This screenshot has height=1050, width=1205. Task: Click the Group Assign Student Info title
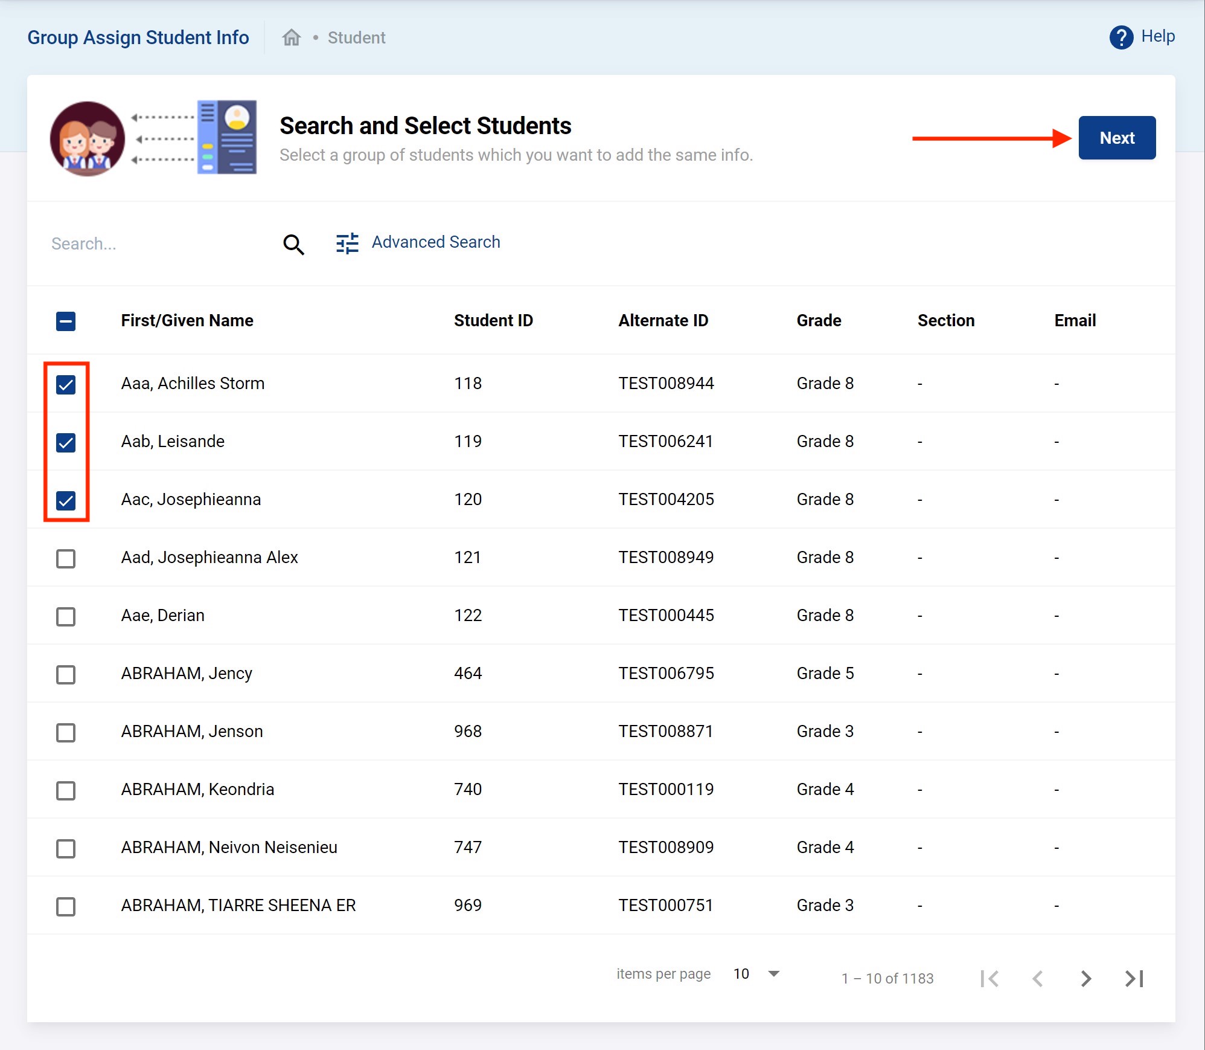click(138, 37)
